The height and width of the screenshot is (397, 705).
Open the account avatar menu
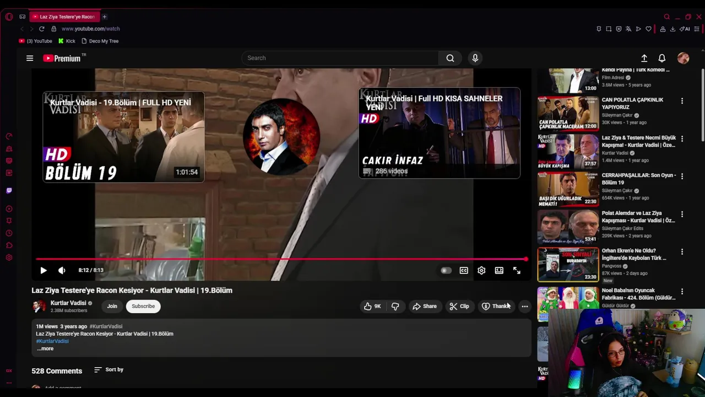[684, 58]
